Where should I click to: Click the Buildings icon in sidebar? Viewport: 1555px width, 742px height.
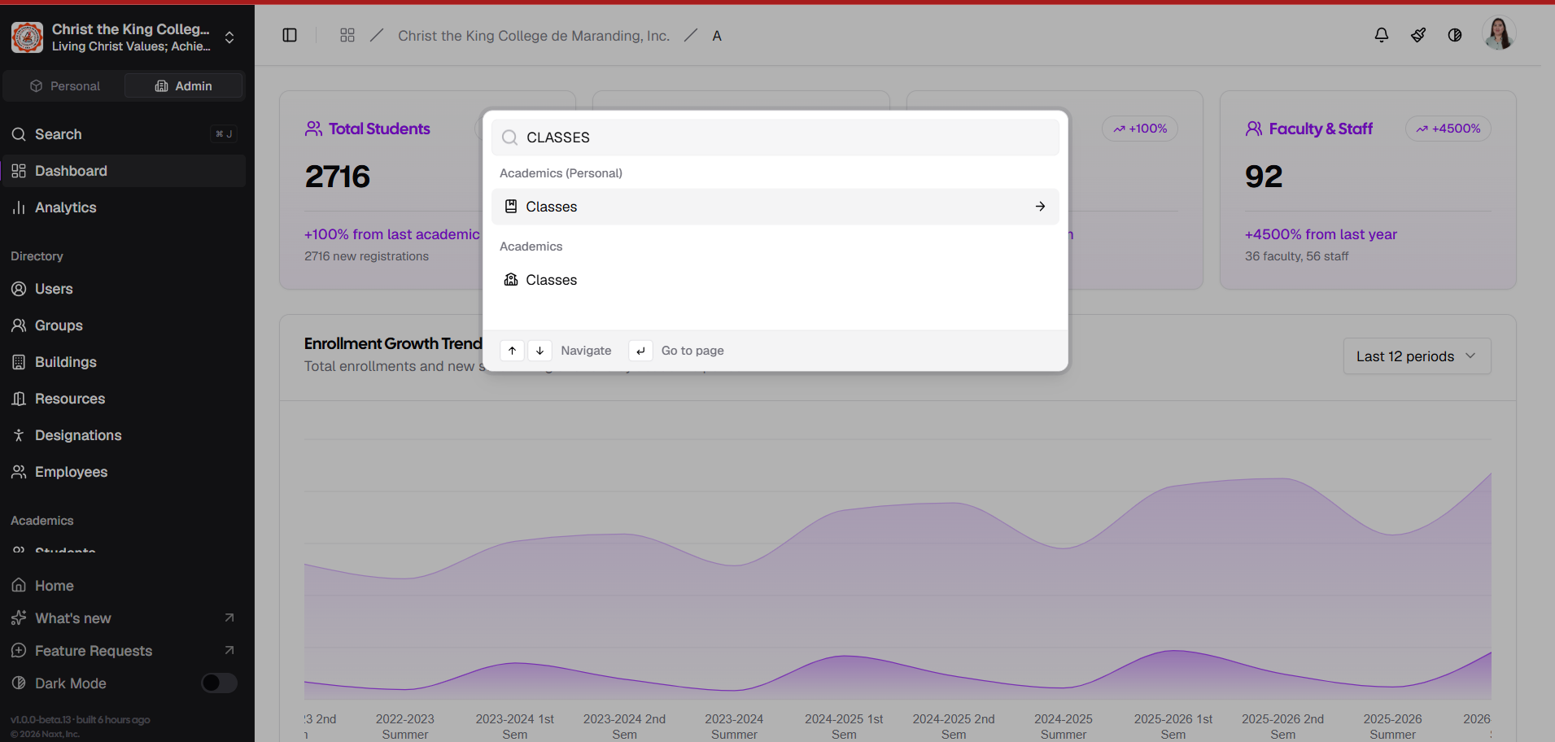pyautogui.click(x=19, y=362)
